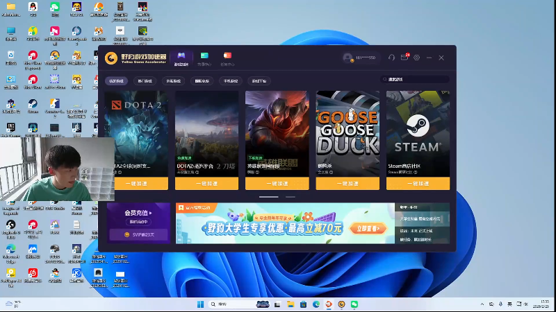This screenshot has width=556, height=312.
Task: Open the user account avatar
Action: click(348, 58)
